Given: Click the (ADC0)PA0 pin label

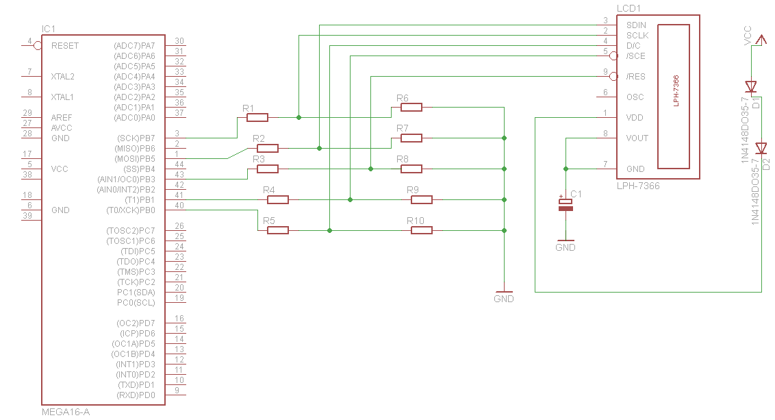Looking at the screenshot, I should (134, 118).
